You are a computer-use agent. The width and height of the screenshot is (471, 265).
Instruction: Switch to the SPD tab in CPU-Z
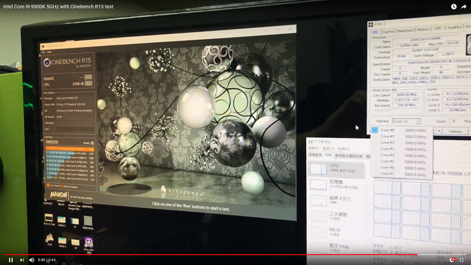(438, 28)
